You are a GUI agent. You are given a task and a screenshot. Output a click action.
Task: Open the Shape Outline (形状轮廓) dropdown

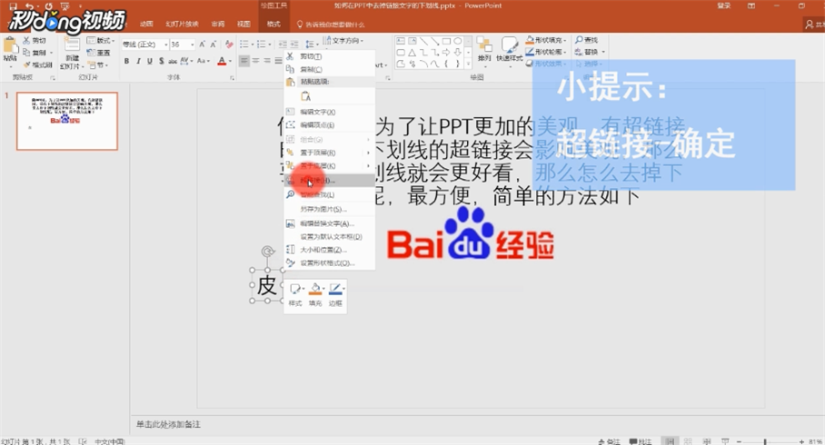tap(546, 52)
